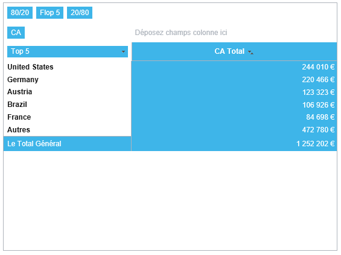341x255 pixels.
Task: Click the sort icon beside CA Total
Action: pyautogui.click(x=250, y=52)
